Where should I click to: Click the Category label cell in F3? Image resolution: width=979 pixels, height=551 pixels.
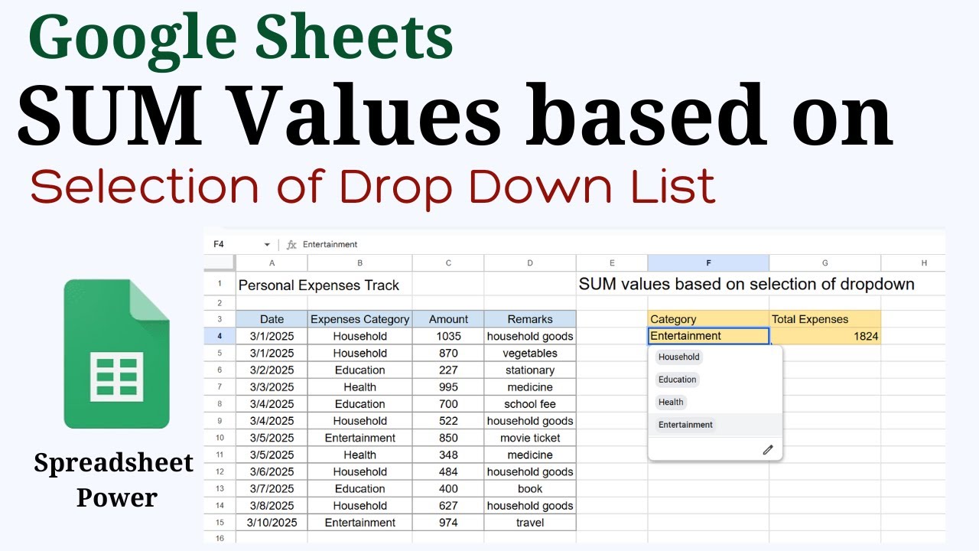(708, 319)
